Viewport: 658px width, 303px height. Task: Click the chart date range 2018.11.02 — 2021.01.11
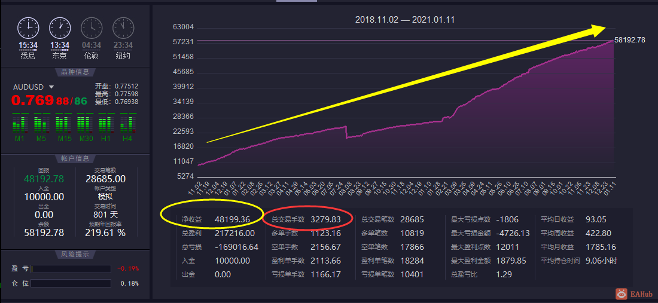[x=405, y=20]
